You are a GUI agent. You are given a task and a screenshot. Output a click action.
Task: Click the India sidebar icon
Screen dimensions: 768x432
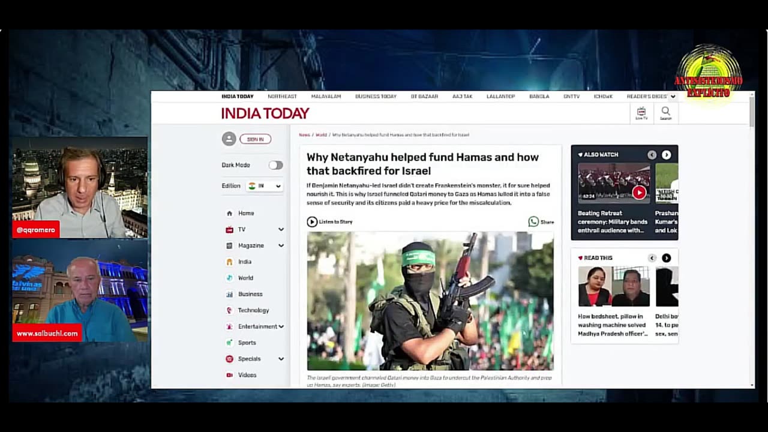click(x=229, y=262)
